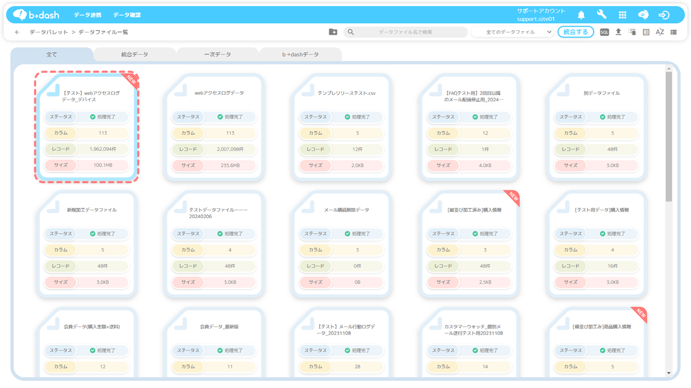This screenshot has width=691, height=388.
Task: Select テストデータファイルーーー20240206 title
Action: (x=218, y=213)
